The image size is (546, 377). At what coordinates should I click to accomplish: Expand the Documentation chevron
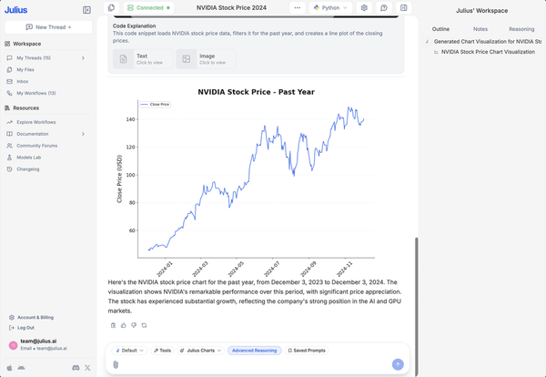point(83,134)
